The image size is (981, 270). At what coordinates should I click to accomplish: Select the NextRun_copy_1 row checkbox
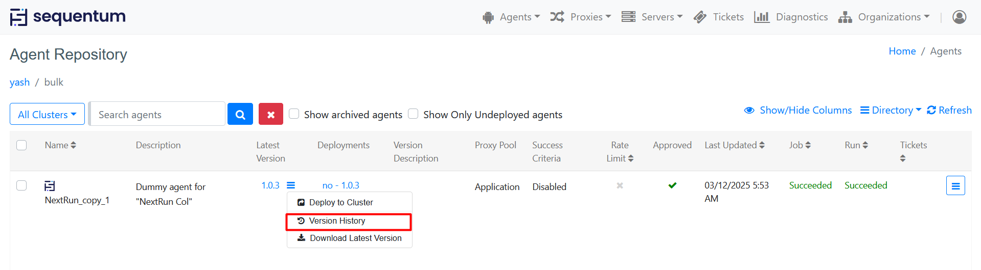[21, 185]
